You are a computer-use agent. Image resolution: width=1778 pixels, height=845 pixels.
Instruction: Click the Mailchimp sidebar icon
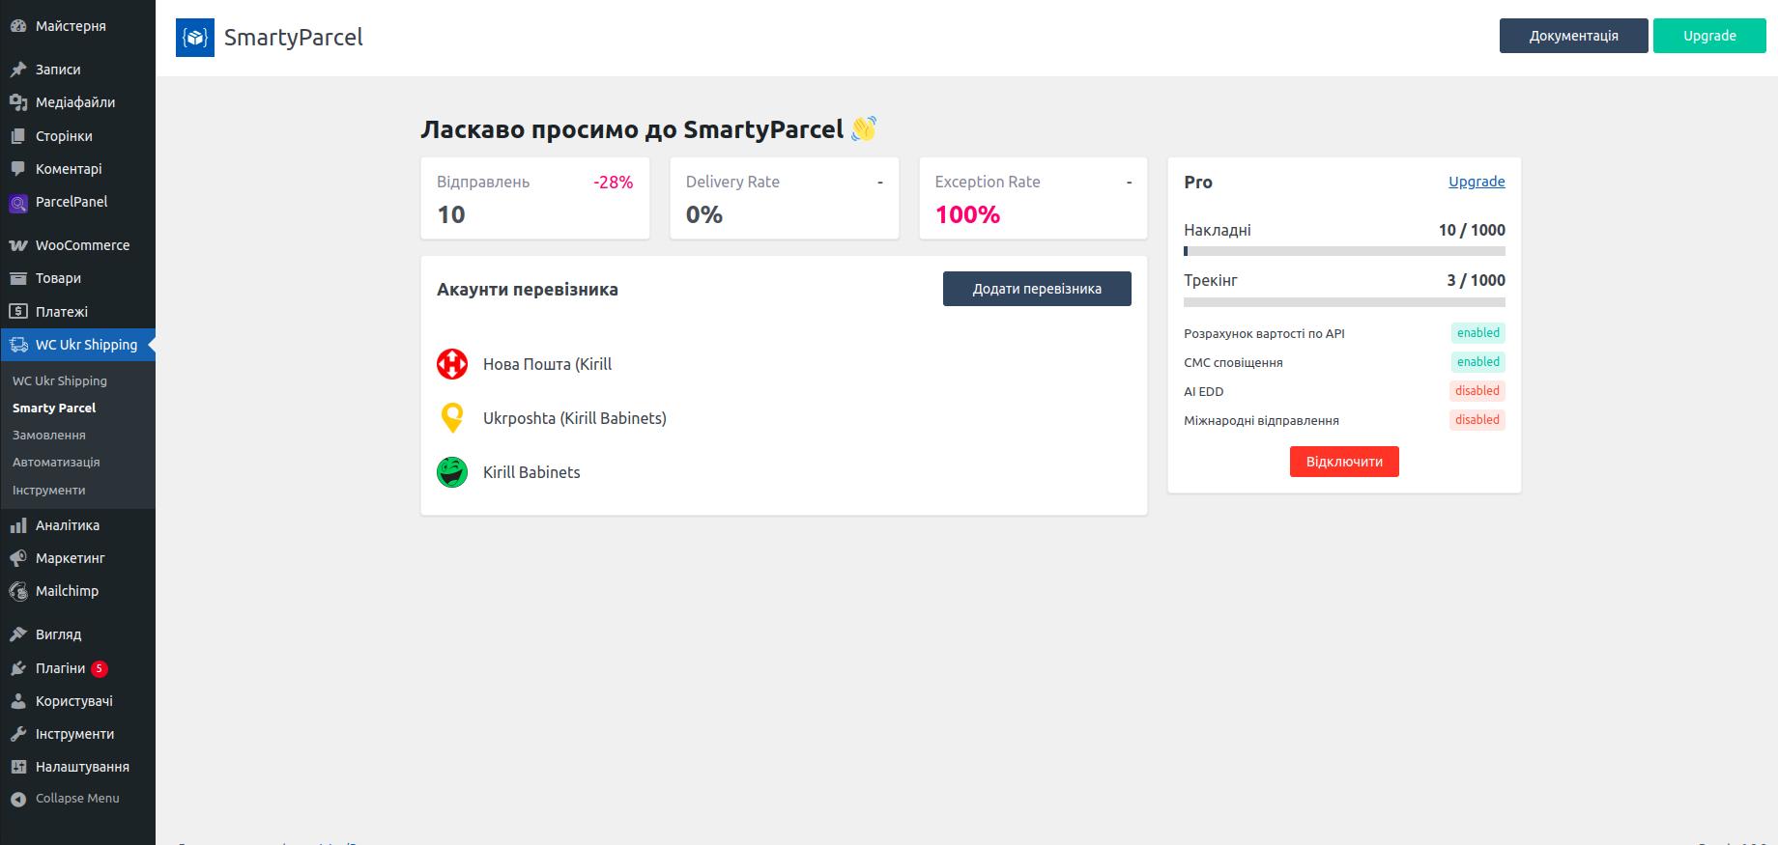(17, 591)
